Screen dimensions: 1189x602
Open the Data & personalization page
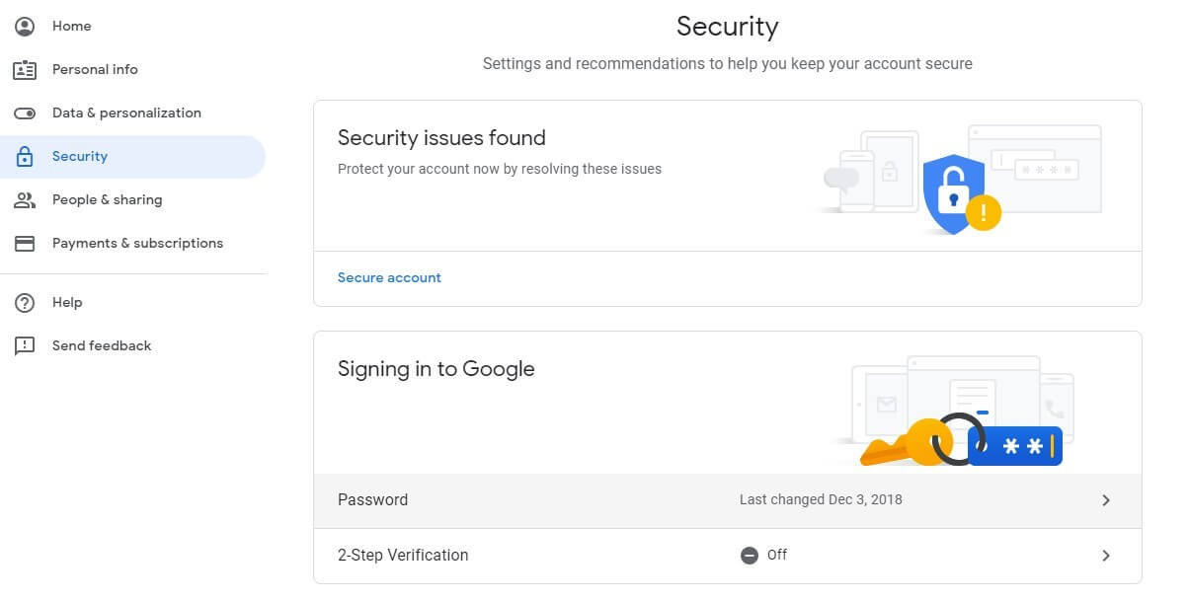pos(126,113)
